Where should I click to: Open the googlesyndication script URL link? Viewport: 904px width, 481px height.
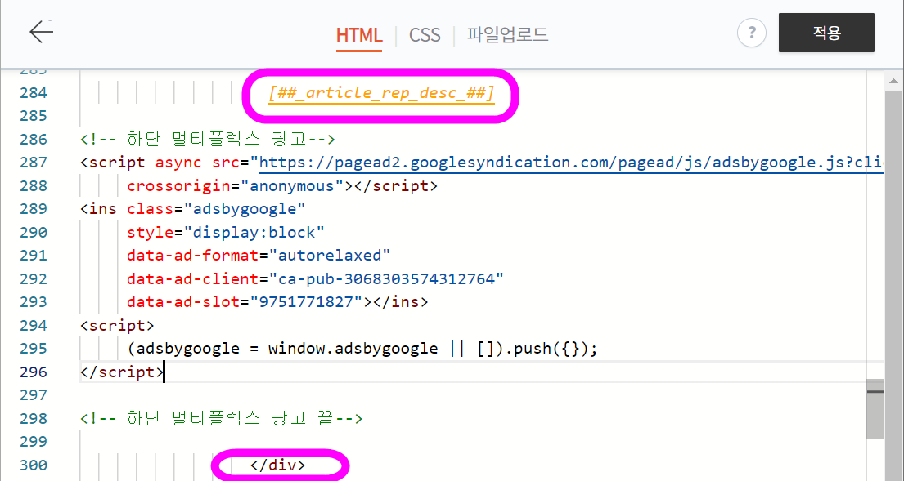[571, 163]
